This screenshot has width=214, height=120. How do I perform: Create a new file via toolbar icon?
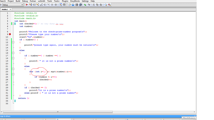pyautogui.click(x=69, y=5)
